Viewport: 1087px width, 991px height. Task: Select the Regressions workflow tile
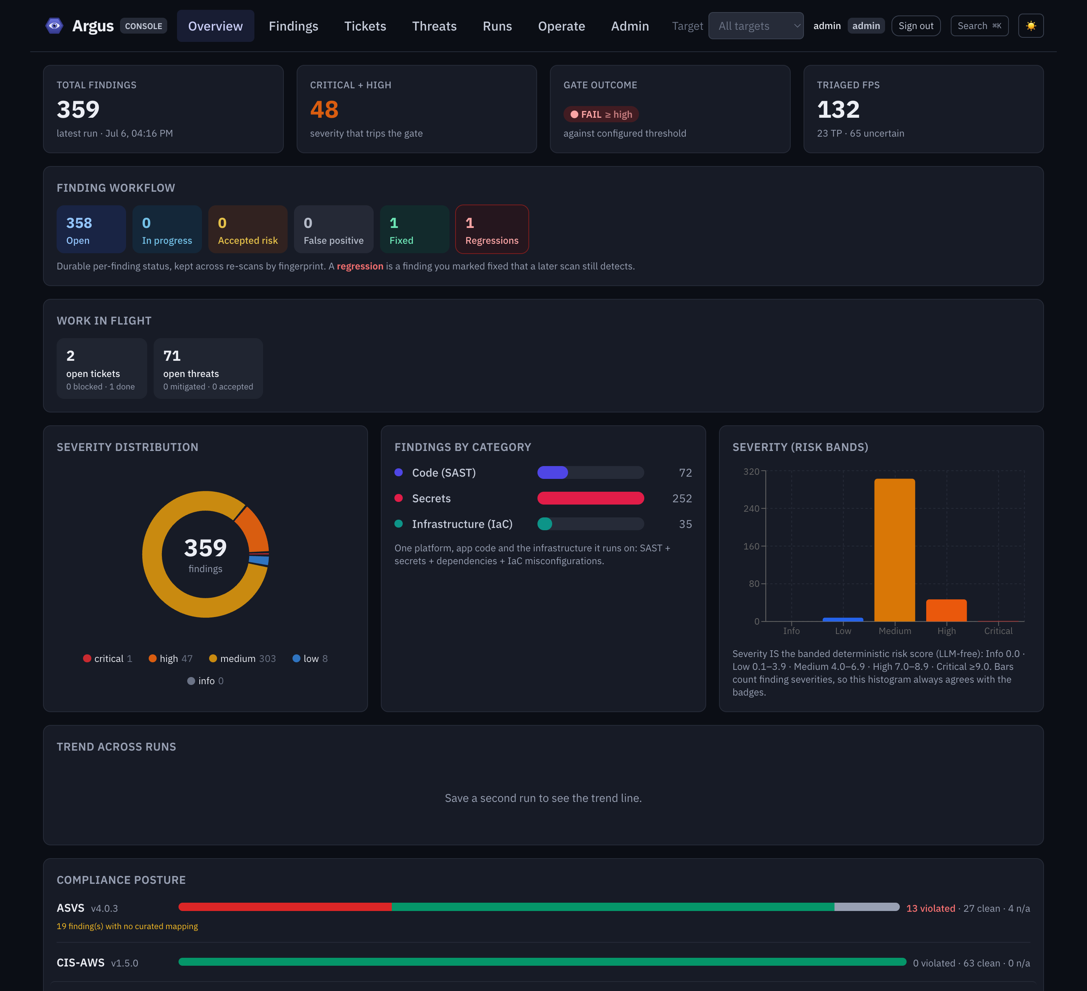coord(492,229)
